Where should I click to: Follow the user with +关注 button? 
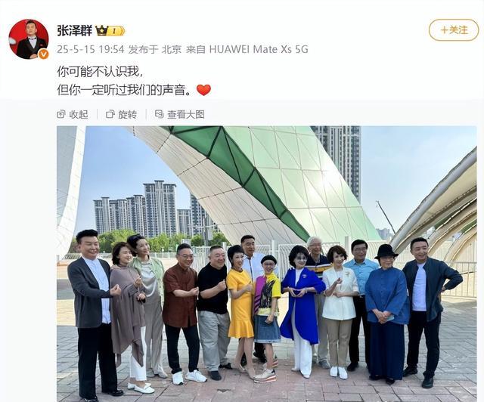point(454,30)
